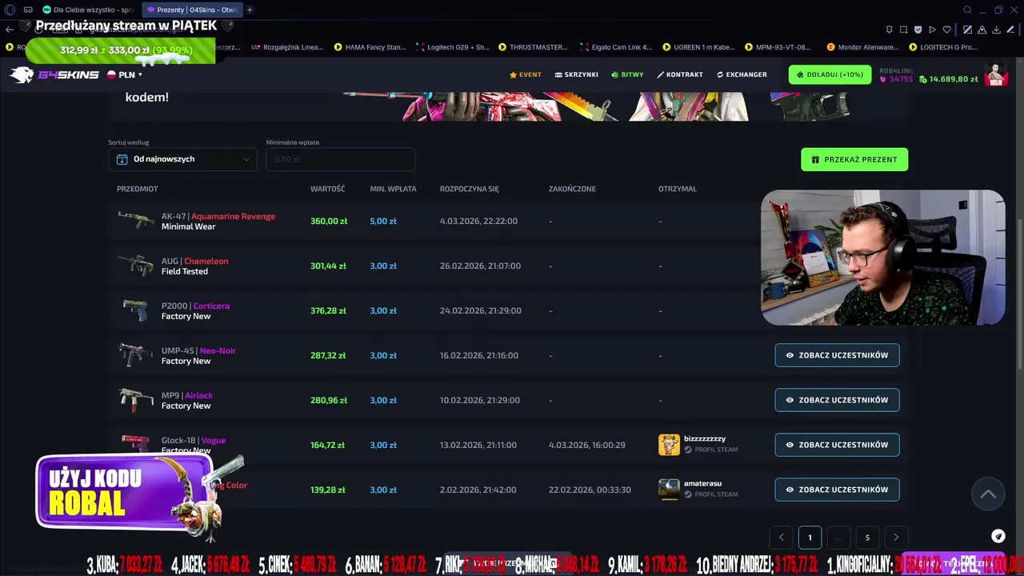Click the amaterasu winner avatar
This screenshot has width=1024, height=576.
tap(669, 490)
